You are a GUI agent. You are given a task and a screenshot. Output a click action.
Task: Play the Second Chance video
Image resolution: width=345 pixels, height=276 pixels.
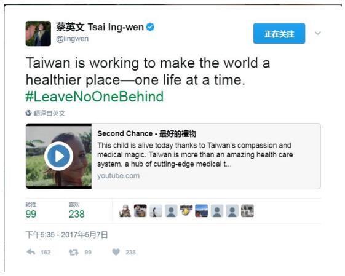pyautogui.click(x=58, y=156)
